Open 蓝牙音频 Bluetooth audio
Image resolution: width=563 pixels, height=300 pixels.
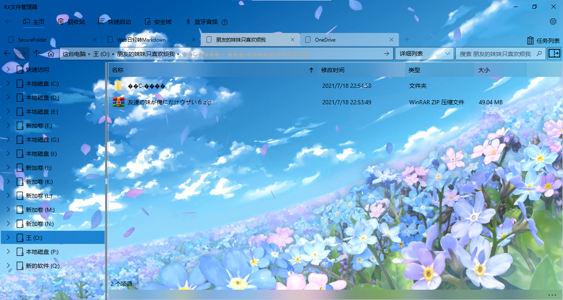202,22
